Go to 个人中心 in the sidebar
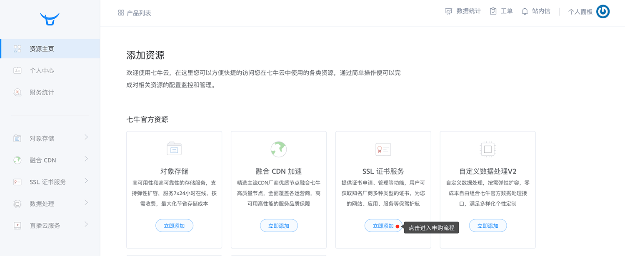 (42, 70)
